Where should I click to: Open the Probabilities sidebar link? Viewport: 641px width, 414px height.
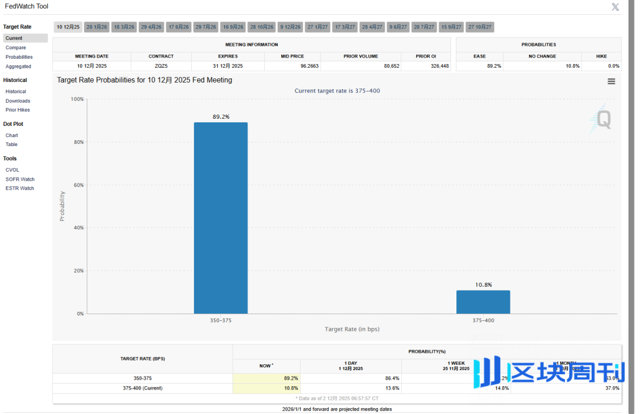19,57
